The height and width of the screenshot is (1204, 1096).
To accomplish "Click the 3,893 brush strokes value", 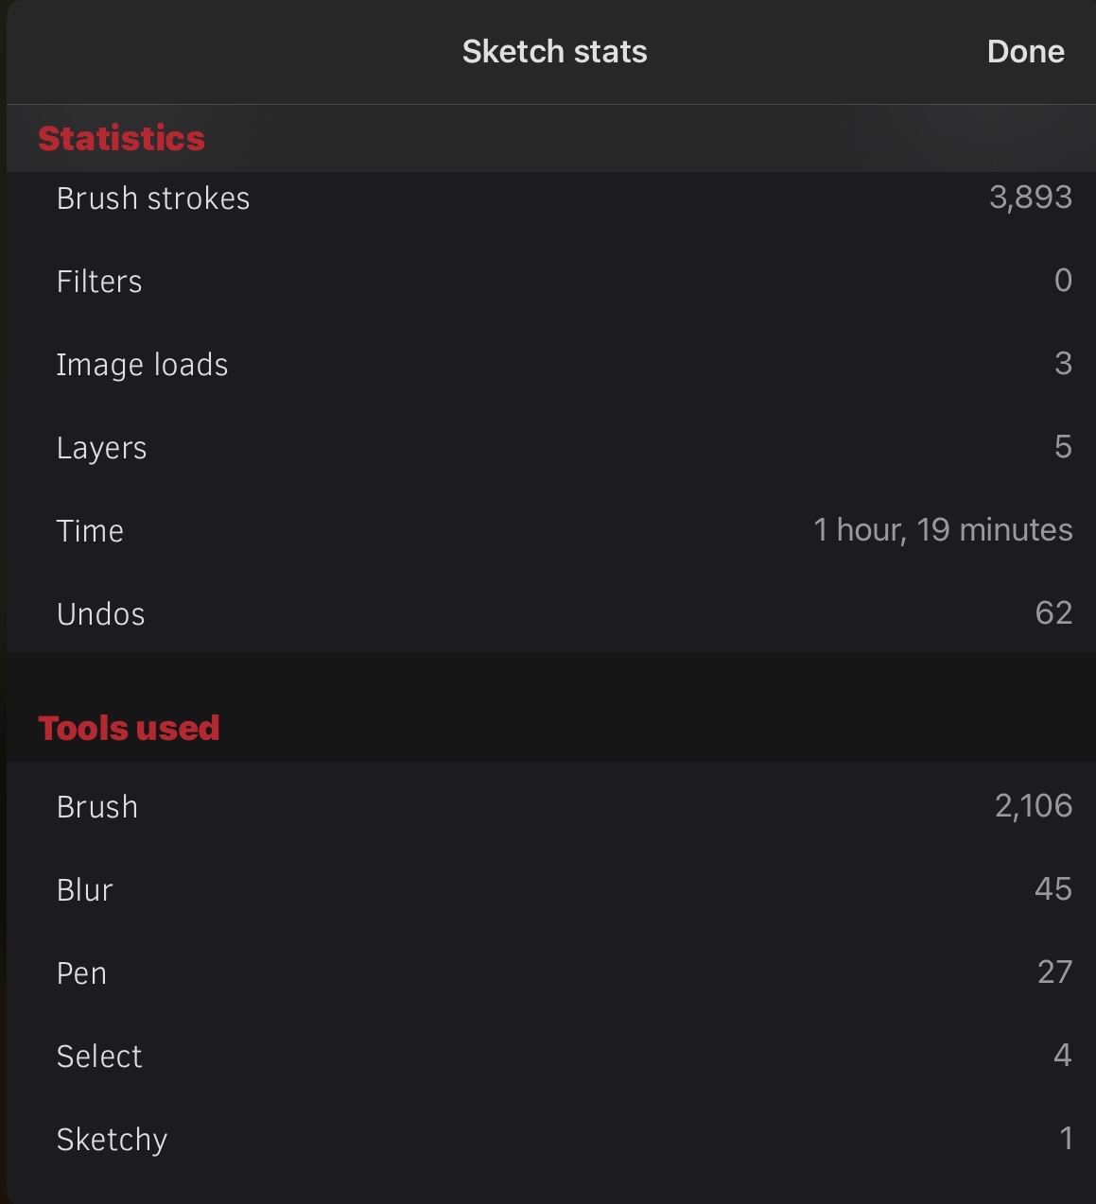I will pyautogui.click(x=1030, y=198).
